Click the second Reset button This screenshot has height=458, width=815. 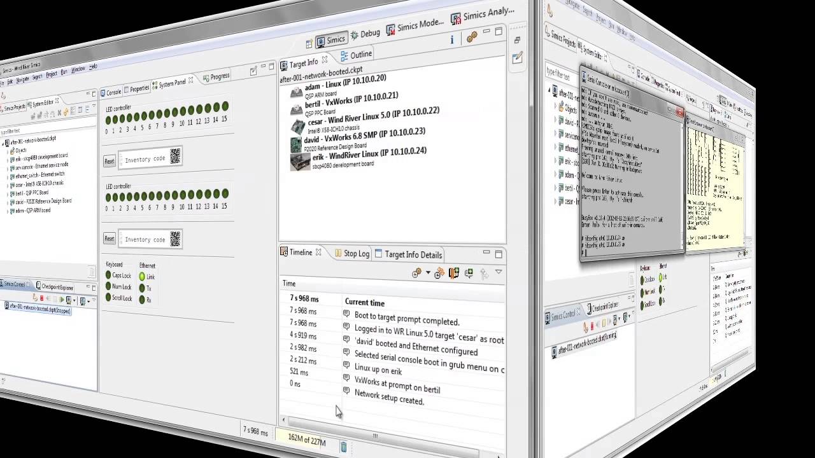point(110,239)
